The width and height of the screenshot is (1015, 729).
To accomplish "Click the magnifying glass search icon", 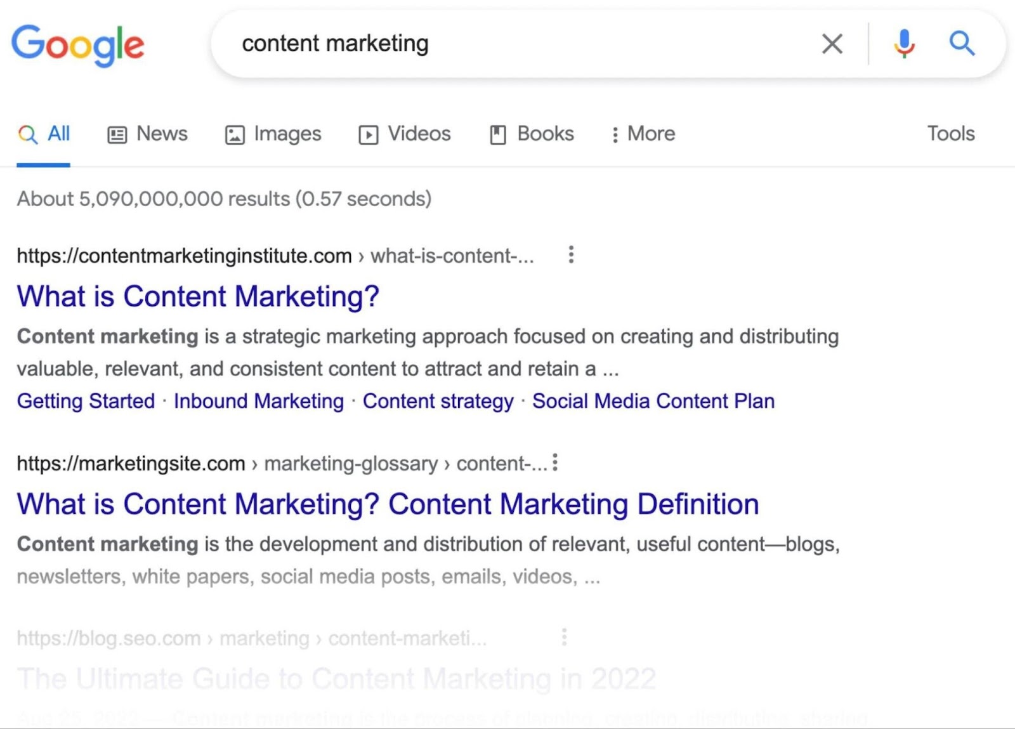I will [962, 44].
